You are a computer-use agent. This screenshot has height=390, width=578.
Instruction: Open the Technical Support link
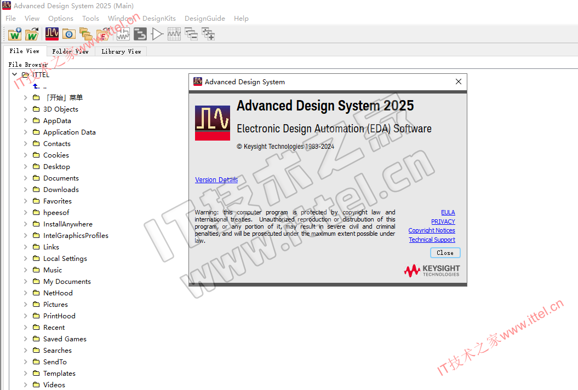coord(432,240)
